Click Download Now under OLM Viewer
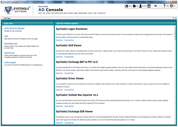The width and height of the screenshot is (178, 127). [69, 57]
